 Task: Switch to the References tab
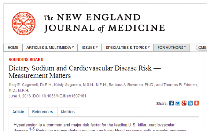point(42,112)
